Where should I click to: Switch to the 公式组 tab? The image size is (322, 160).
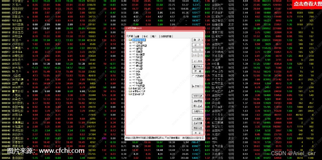pos(130,36)
